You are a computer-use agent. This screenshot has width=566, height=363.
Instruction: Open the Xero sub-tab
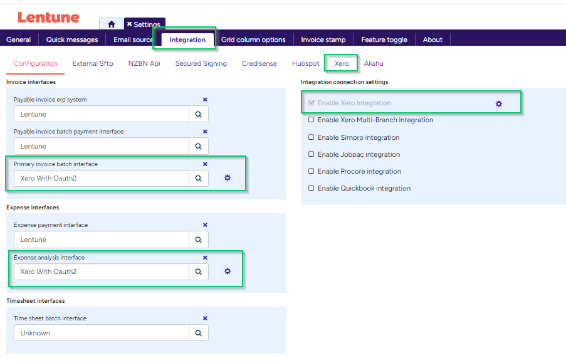click(342, 63)
